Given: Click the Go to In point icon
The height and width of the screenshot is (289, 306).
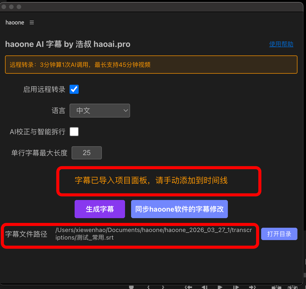Looking at the screenshot, I should 188,287.
